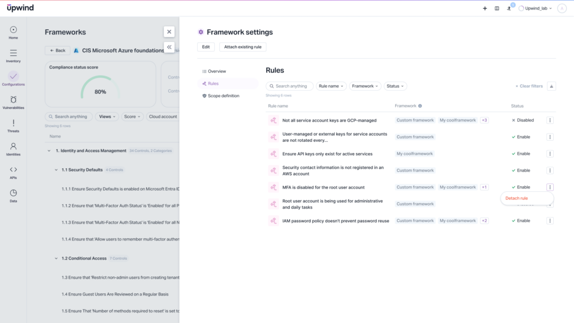The width and height of the screenshot is (574, 323).
Task: Click rule icon for Ensure API keys row
Action: coord(274,154)
